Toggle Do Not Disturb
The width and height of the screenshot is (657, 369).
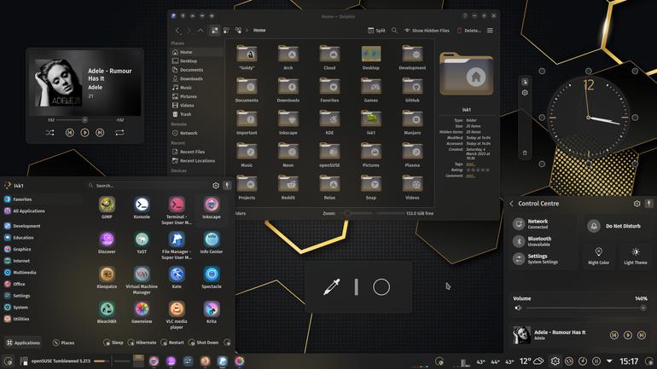pyautogui.click(x=613, y=226)
